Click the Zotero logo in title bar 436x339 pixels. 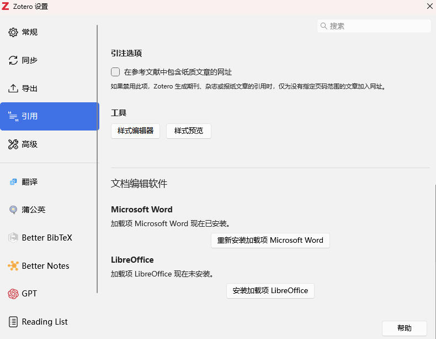coord(6,6)
